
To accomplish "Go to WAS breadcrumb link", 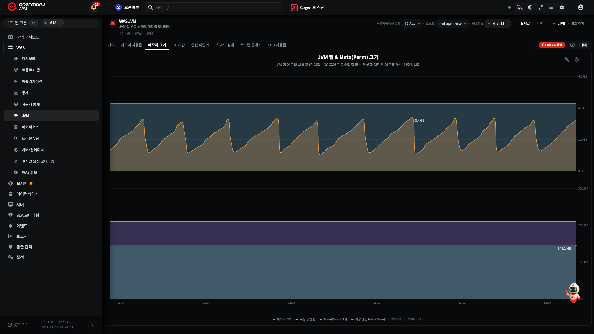I will [138, 33].
